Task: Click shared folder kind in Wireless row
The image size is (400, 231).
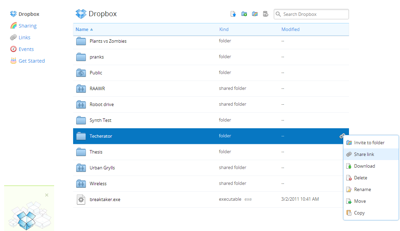Action: pos(233,183)
